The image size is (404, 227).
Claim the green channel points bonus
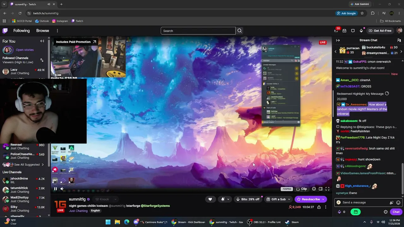tap(355, 212)
